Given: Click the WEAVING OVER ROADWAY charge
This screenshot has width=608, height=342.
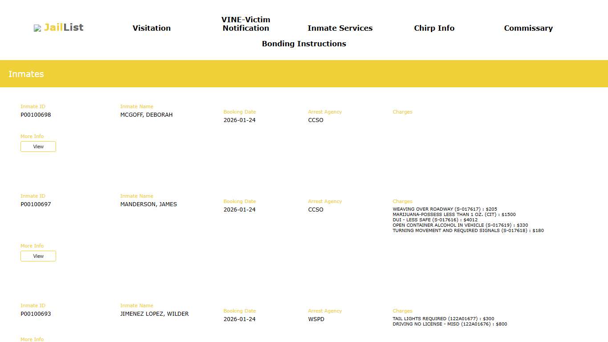Looking at the screenshot, I should (x=445, y=209).
